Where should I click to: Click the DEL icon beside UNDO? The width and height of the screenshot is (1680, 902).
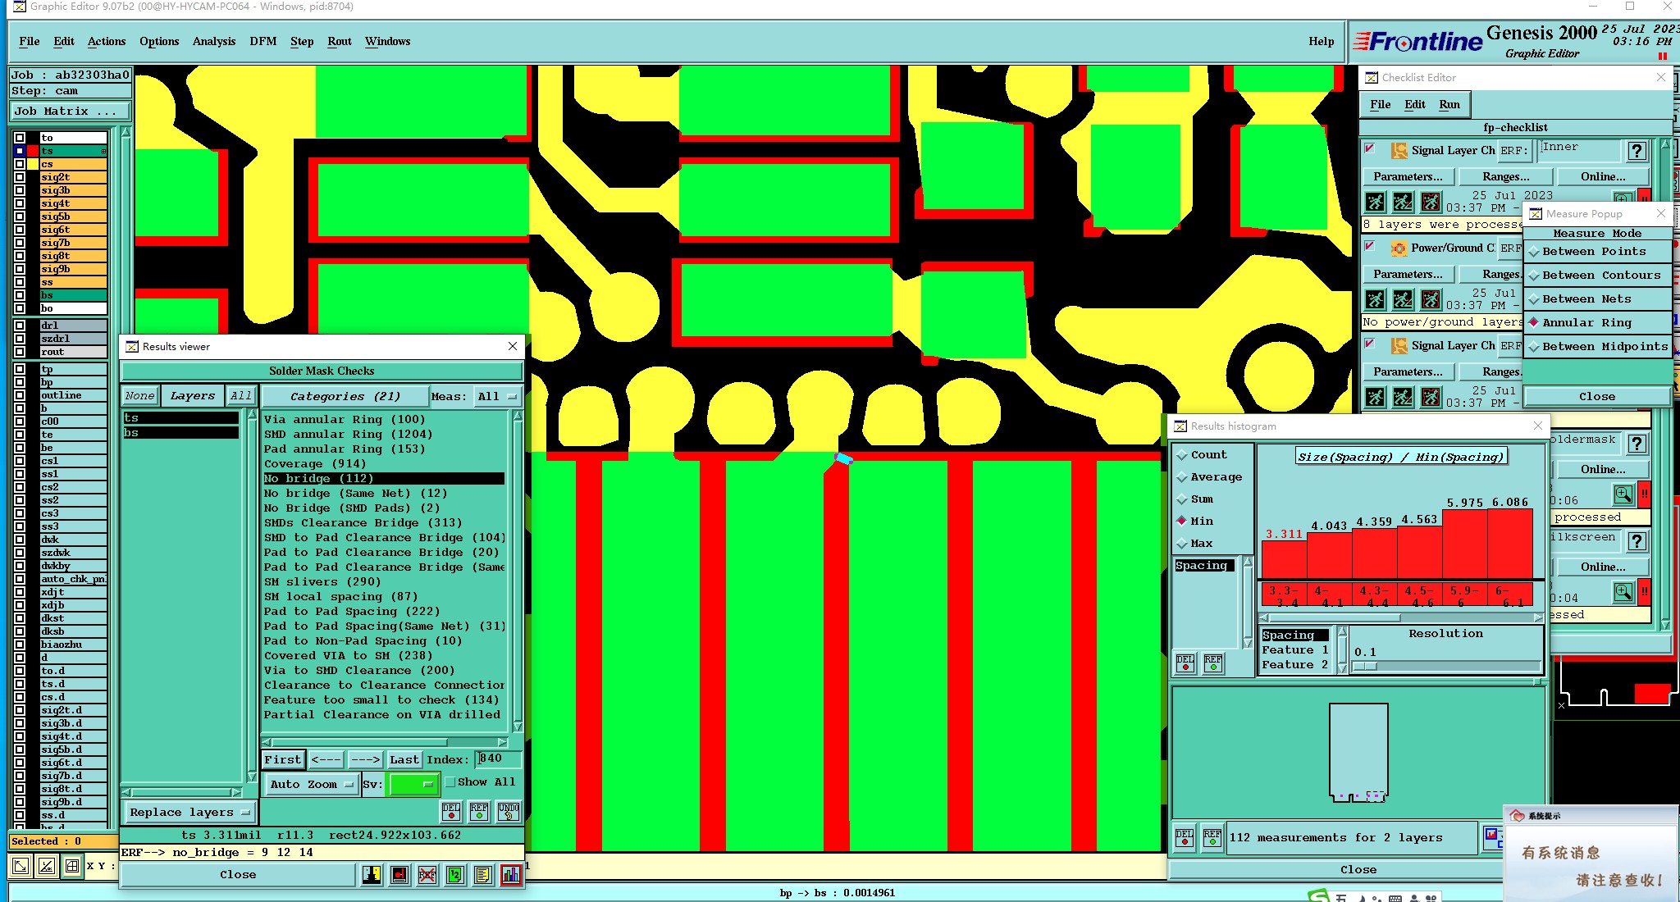451,812
